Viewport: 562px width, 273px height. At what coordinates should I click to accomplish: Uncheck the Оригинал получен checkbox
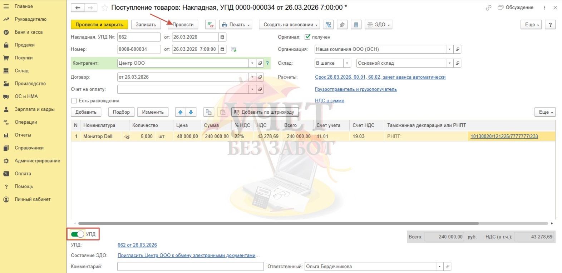pyautogui.click(x=307, y=37)
